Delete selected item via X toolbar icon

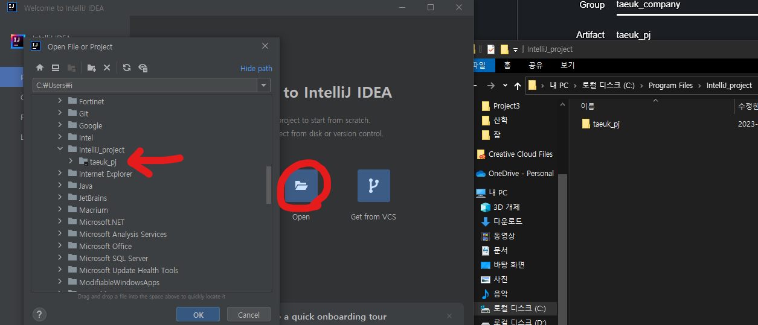point(107,68)
